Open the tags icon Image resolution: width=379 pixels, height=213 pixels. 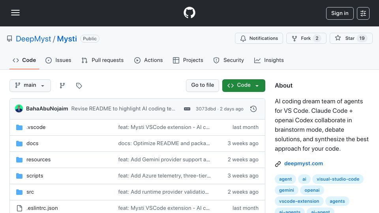click(79, 86)
